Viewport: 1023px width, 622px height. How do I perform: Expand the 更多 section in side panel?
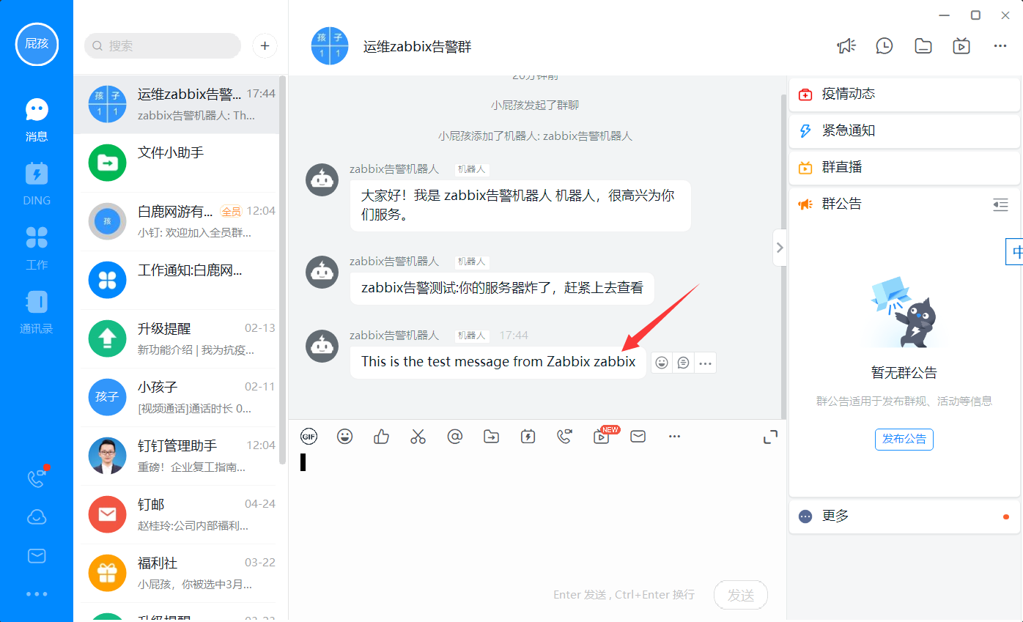point(904,517)
